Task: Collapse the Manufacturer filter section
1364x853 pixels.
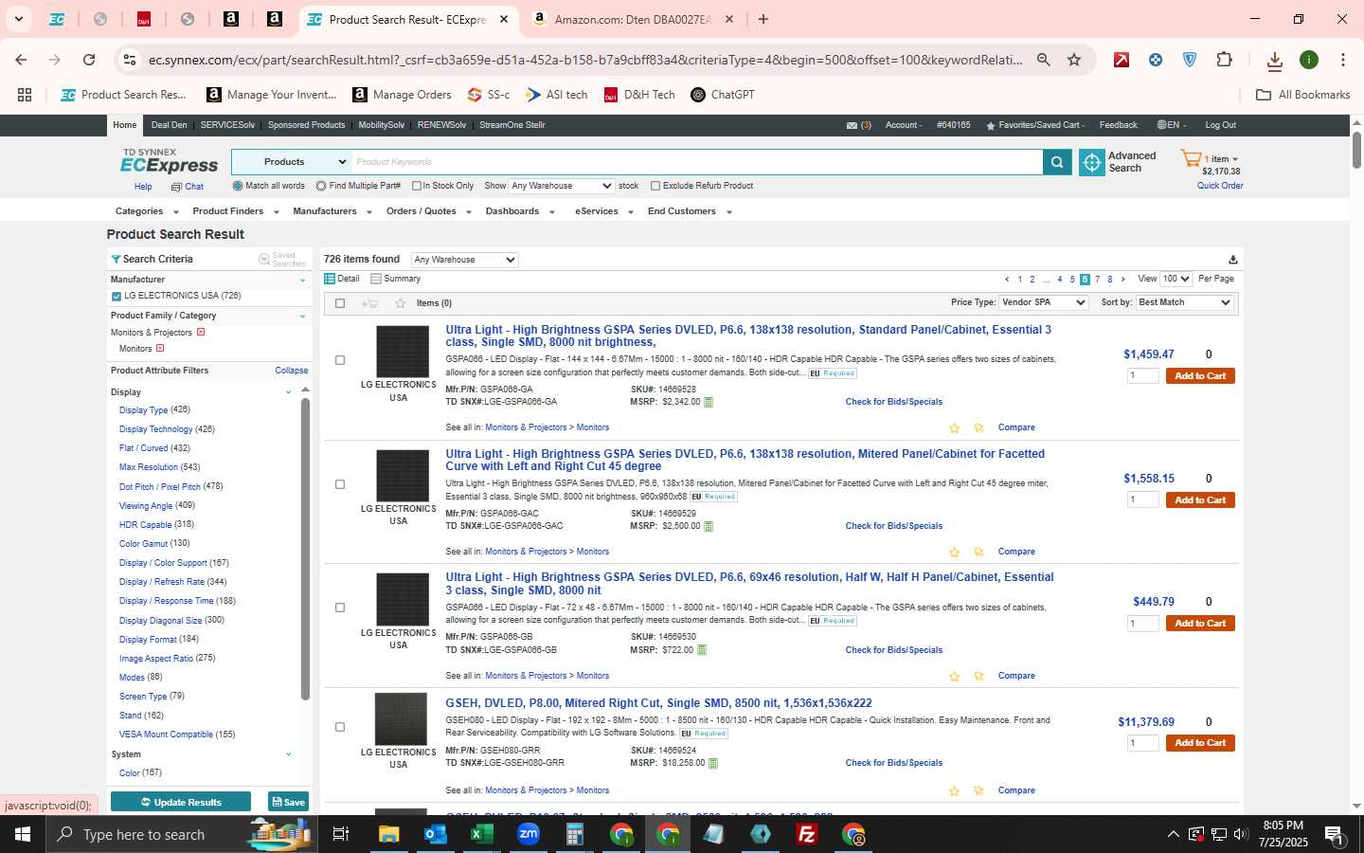Action: 303,281
